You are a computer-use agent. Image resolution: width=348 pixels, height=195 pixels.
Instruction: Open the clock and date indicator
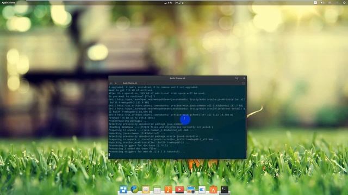point(174,3)
